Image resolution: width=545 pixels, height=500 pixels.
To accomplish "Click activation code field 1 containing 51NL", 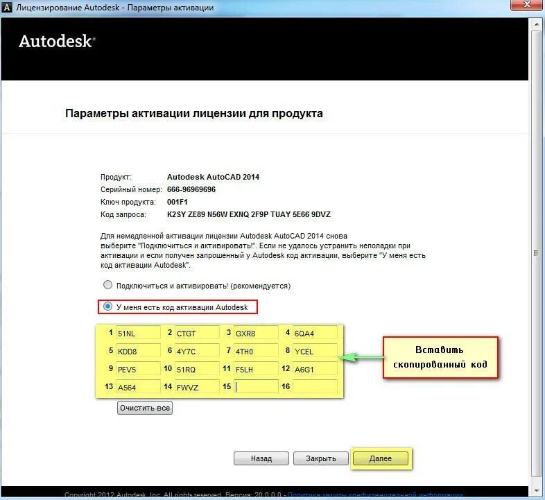I will (138, 333).
